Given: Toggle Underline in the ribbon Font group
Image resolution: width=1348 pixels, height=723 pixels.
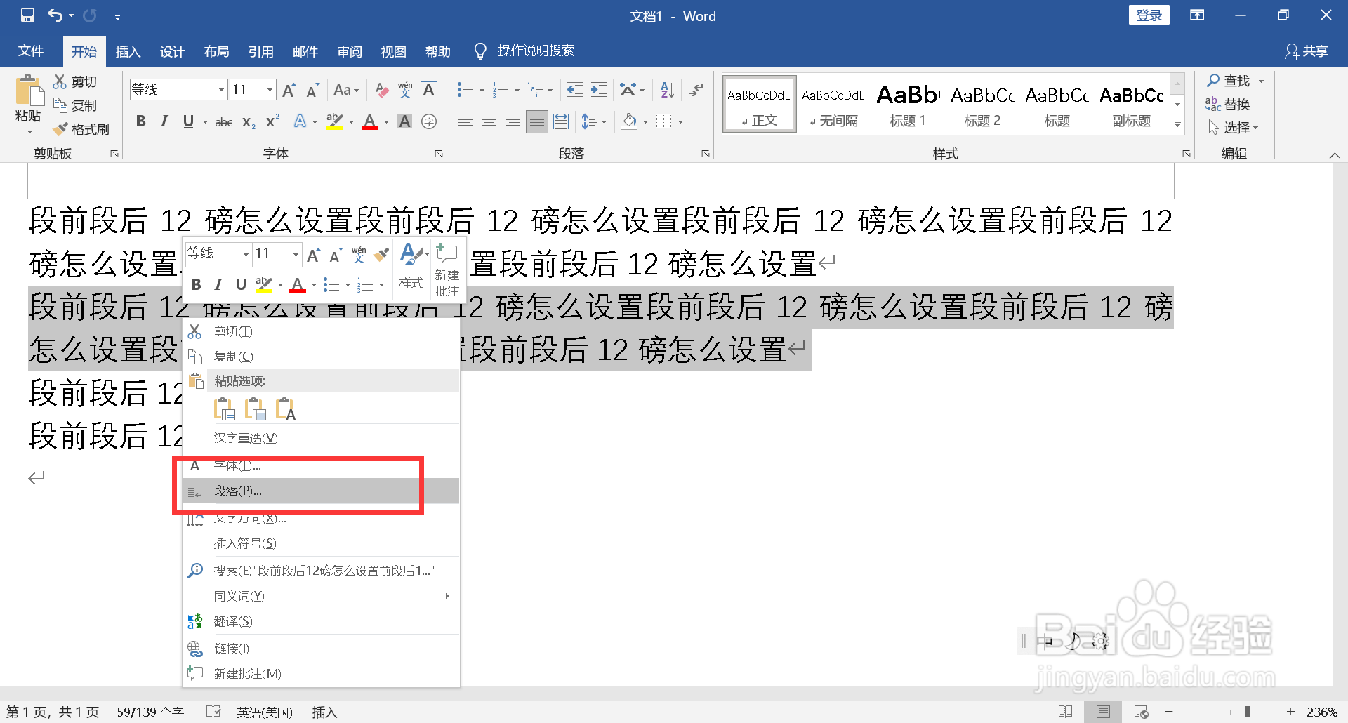Looking at the screenshot, I should pyautogui.click(x=188, y=122).
